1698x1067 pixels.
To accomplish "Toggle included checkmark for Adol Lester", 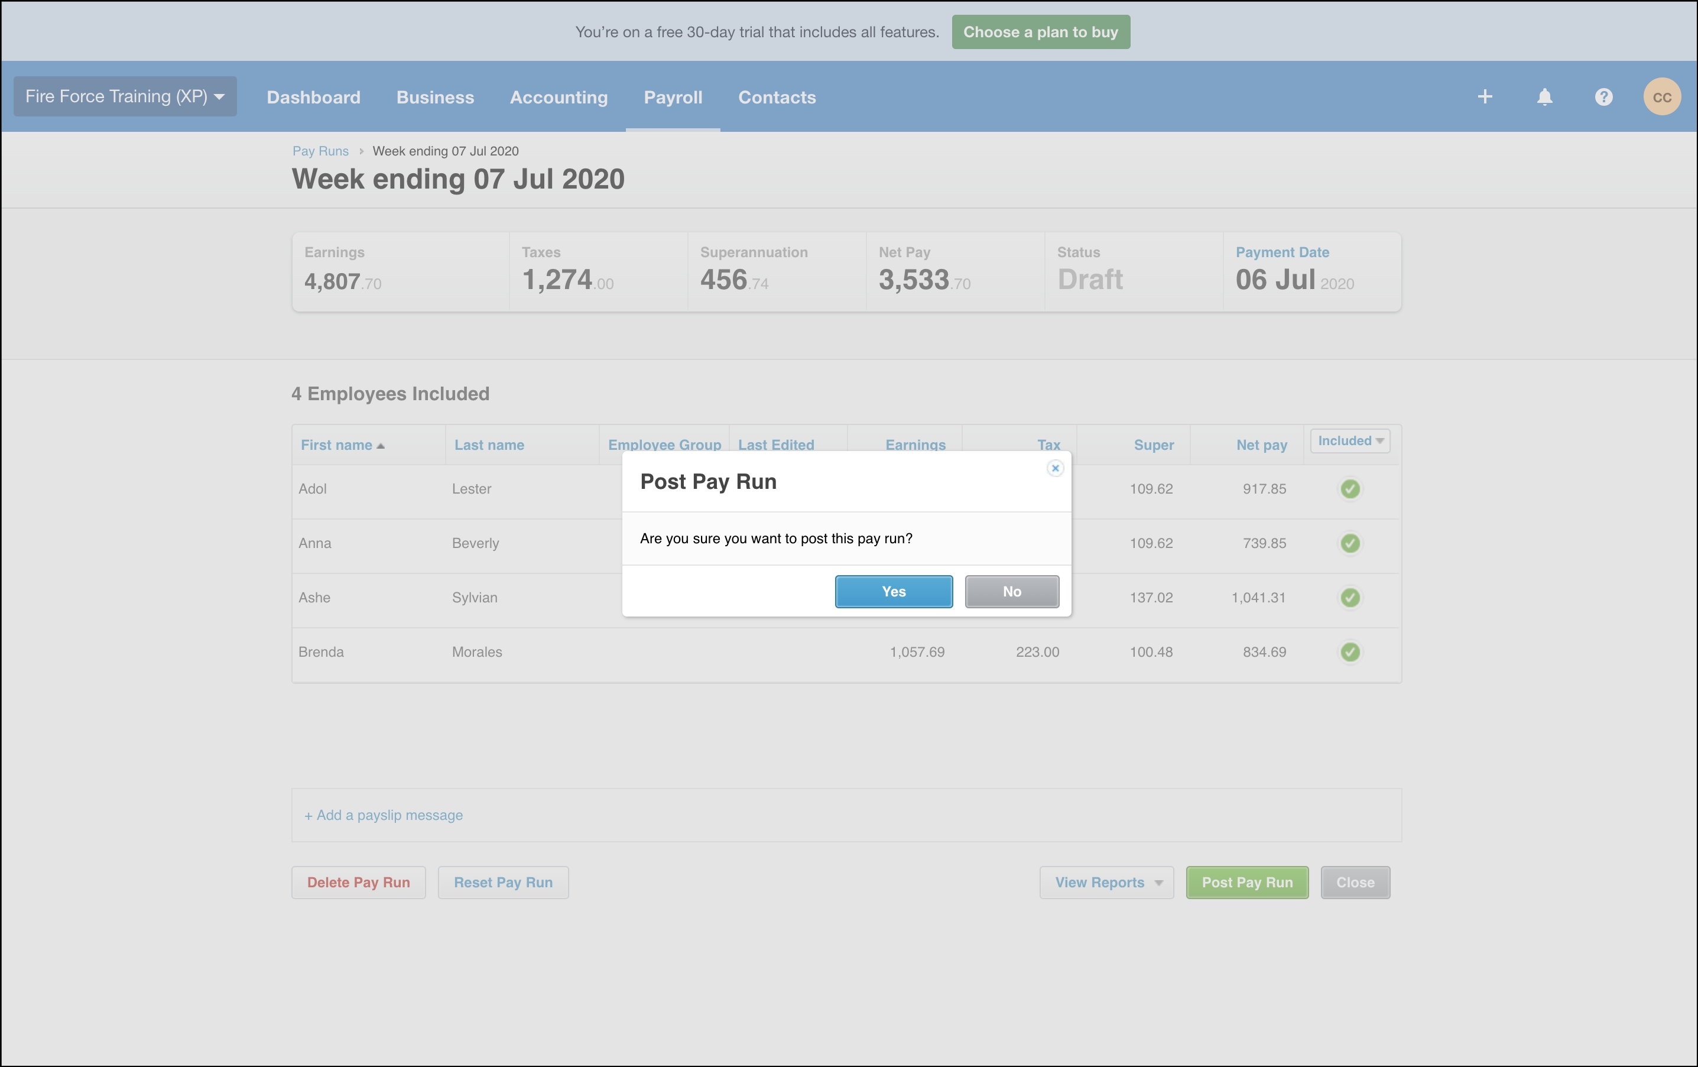I will pos(1350,489).
